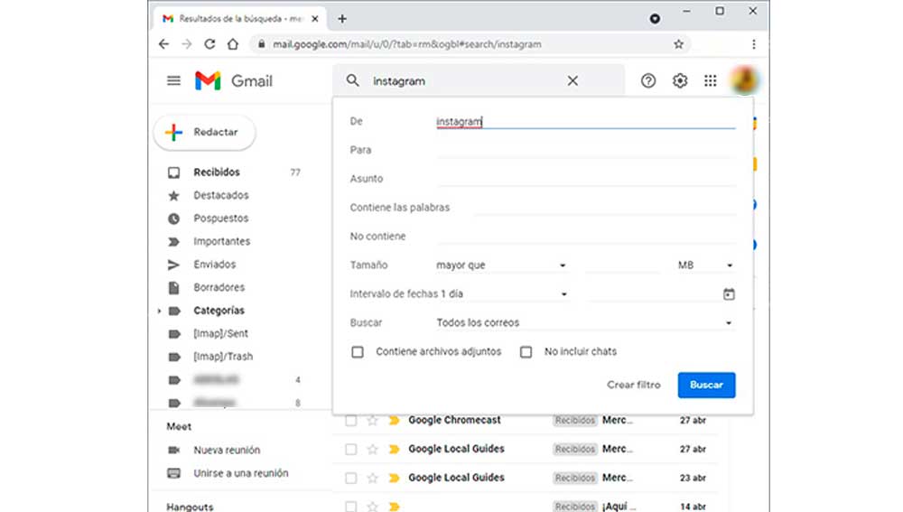Open the Enviados folder

(214, 265)
